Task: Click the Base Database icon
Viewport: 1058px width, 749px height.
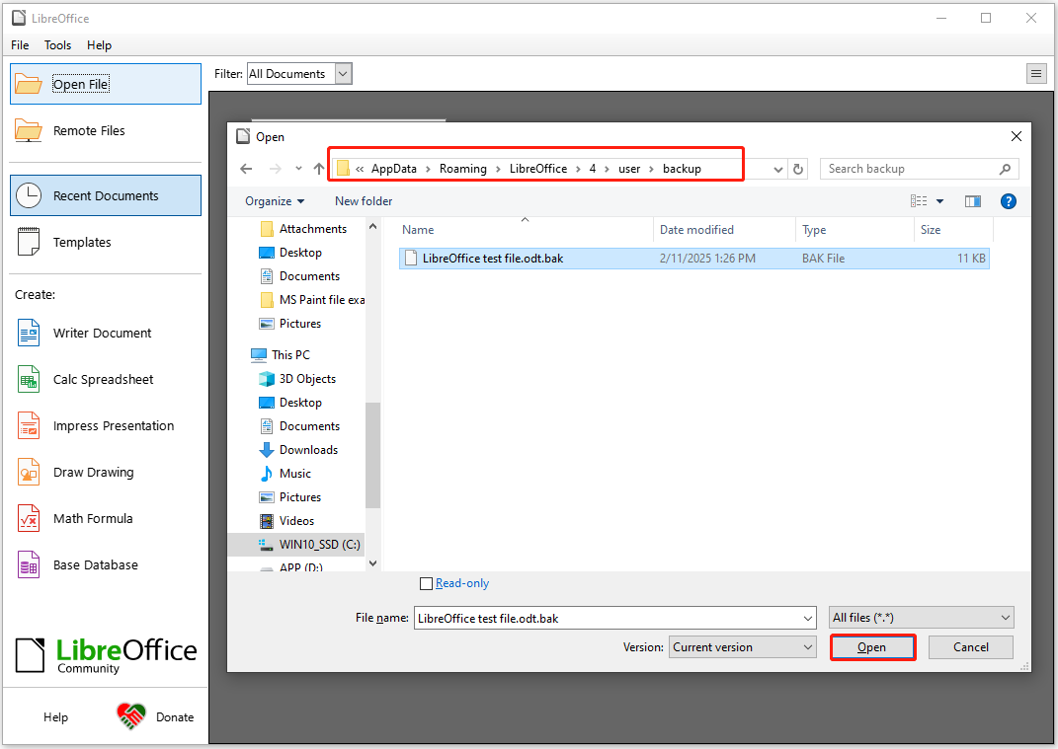Action: click(29, 565)
